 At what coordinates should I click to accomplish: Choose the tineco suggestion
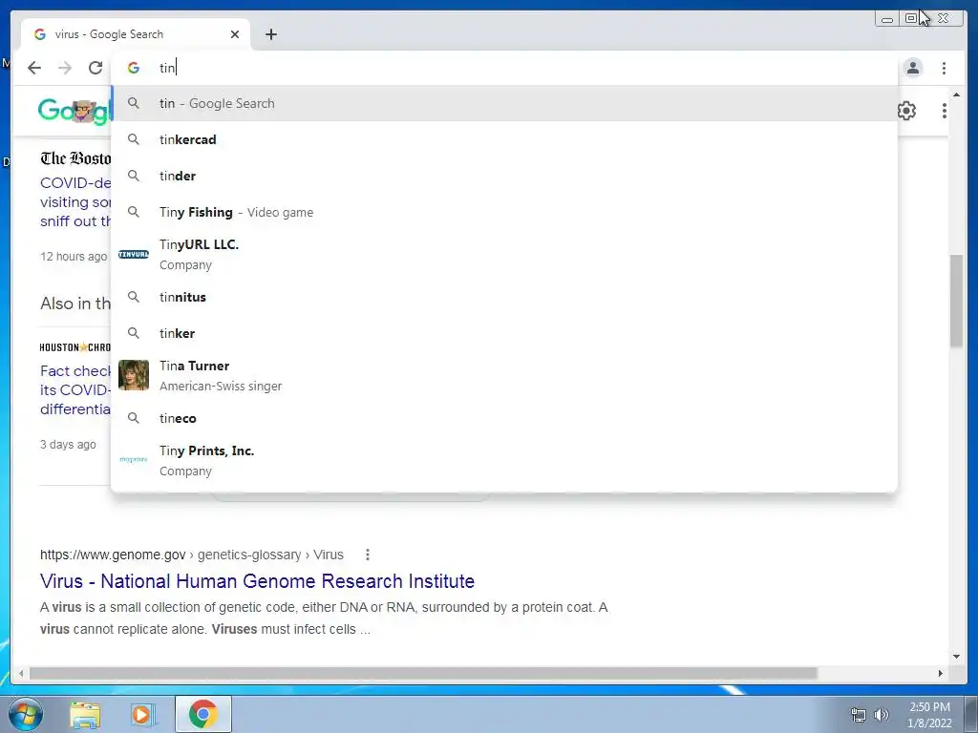coord(504,418)
